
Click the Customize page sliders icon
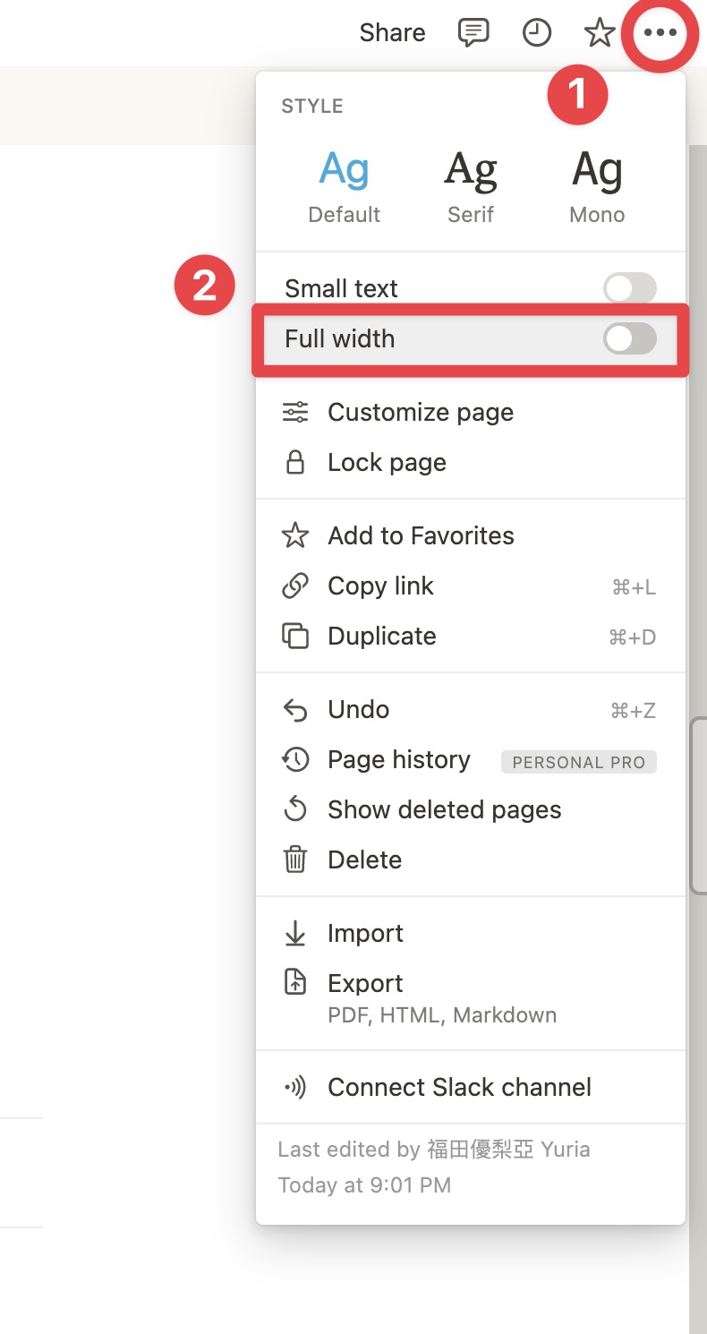295,412
